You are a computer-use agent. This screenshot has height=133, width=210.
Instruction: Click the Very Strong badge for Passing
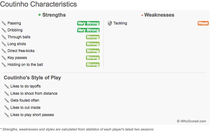coord(88,23)
